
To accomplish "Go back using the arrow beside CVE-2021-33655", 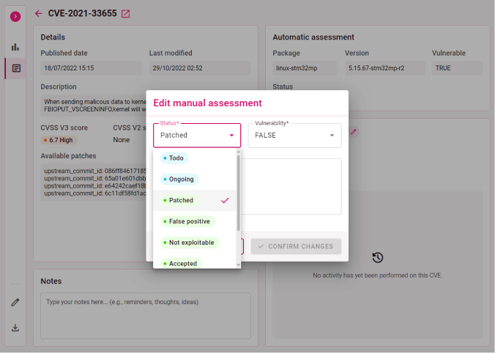I will 39,13.
